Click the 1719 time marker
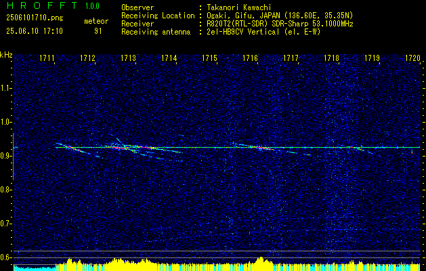426x271 pixels. (372, 58)
